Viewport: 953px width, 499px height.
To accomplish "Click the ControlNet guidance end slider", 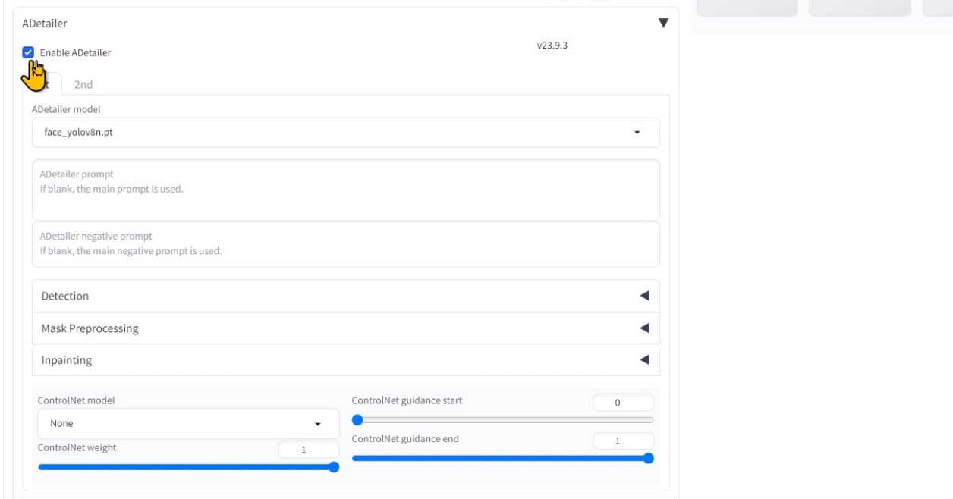I will click(x=501, y=458).
